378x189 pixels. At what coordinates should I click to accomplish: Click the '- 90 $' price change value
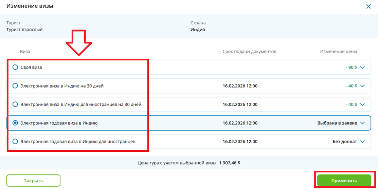click(351, 68)
